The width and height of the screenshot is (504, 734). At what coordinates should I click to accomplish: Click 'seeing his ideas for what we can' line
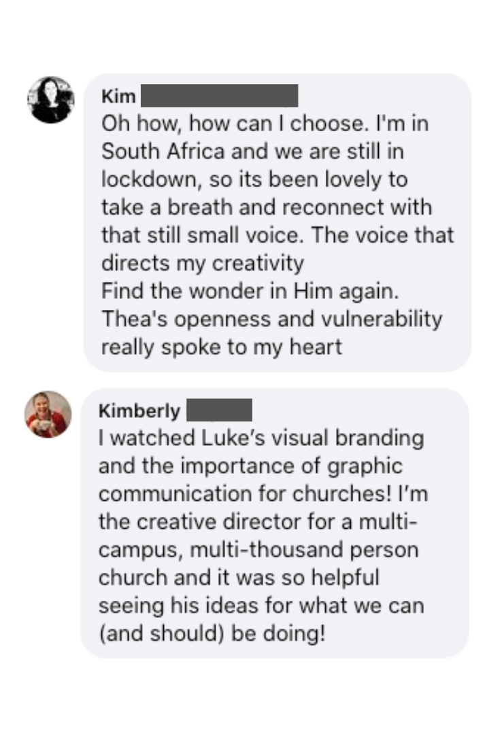pyautogui.click(x=261, y=606)
